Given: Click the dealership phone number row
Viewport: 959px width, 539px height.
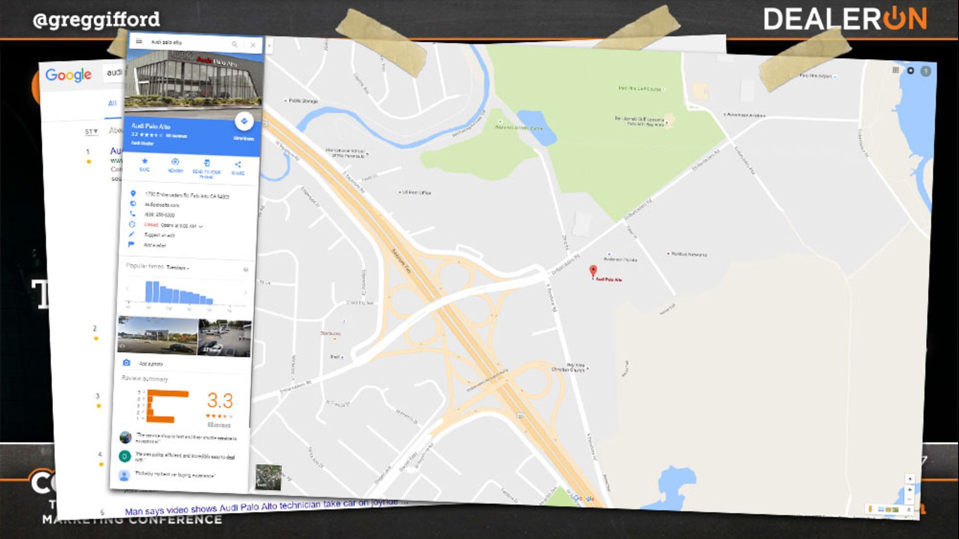Looking at the screenshot, I should click(160, 215).
